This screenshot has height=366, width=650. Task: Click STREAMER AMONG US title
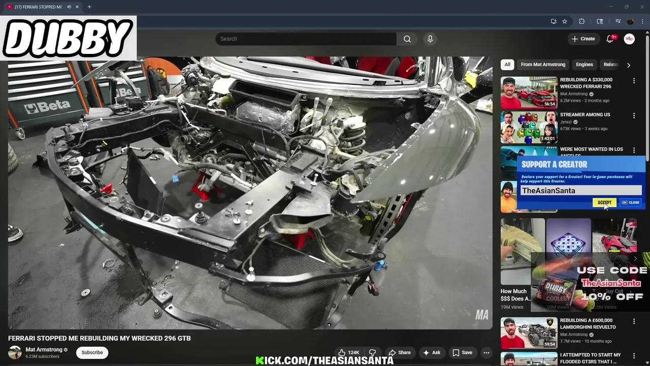click(585, 115)
